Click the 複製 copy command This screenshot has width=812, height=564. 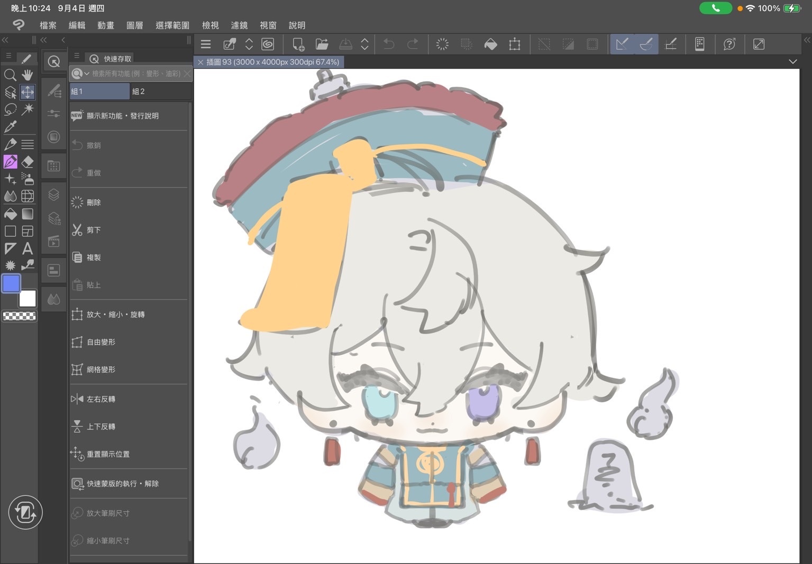(x=129, y=257)
